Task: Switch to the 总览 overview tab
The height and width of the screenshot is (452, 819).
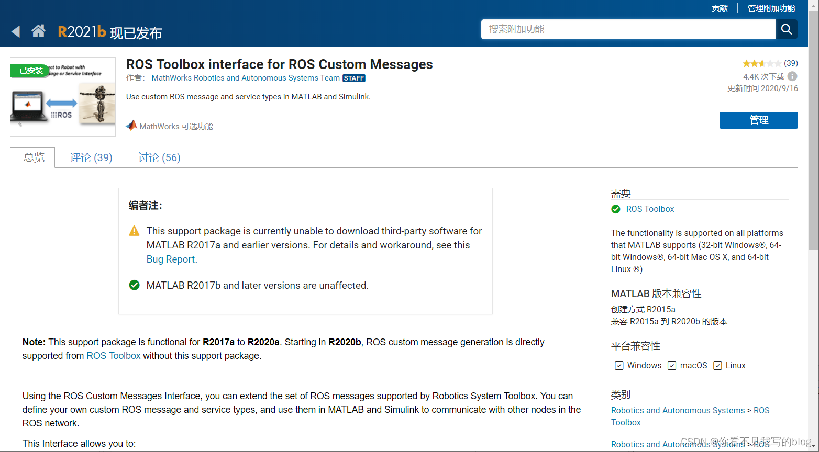Action: 33,157
